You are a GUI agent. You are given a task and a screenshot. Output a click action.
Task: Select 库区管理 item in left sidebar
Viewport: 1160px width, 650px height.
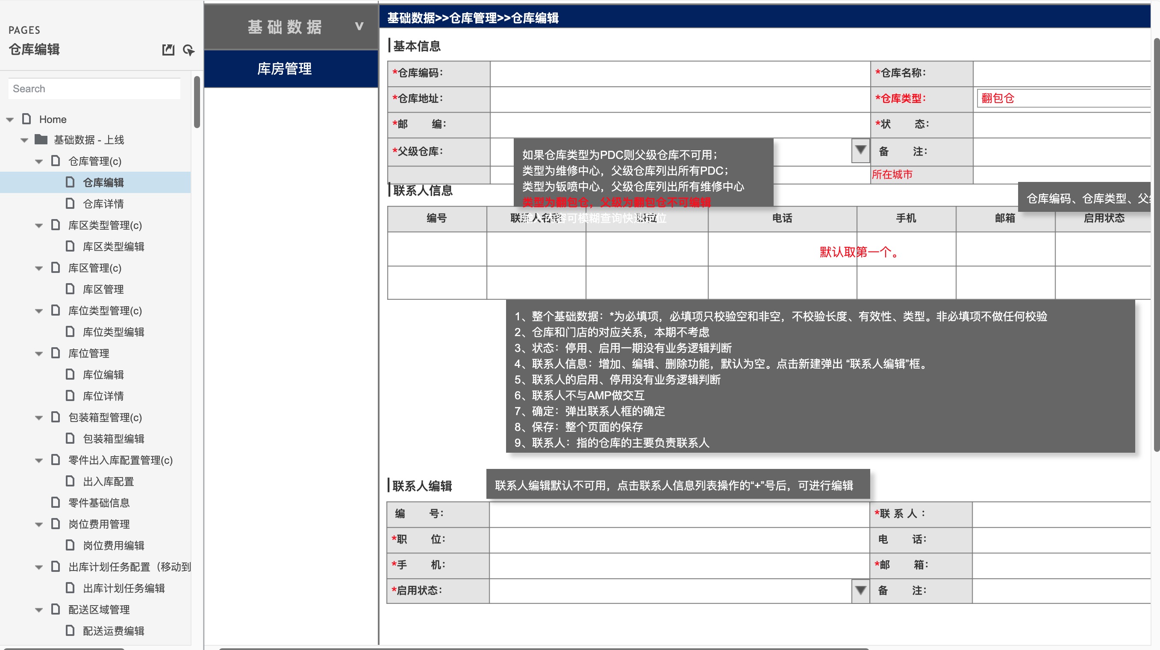103,288
